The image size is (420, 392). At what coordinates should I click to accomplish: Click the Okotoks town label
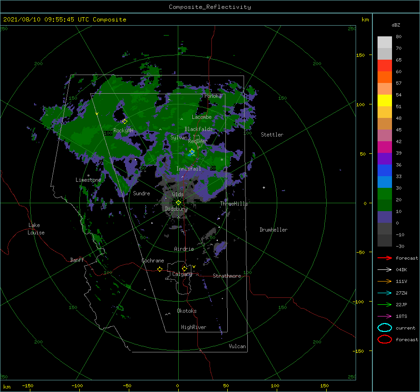click(x=187, y=311)
